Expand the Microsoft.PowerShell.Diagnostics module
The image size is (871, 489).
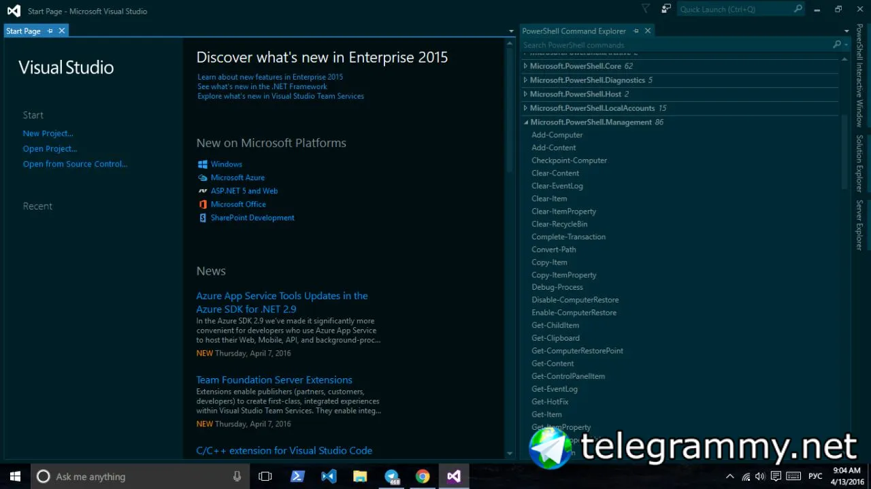coord(525,80)
